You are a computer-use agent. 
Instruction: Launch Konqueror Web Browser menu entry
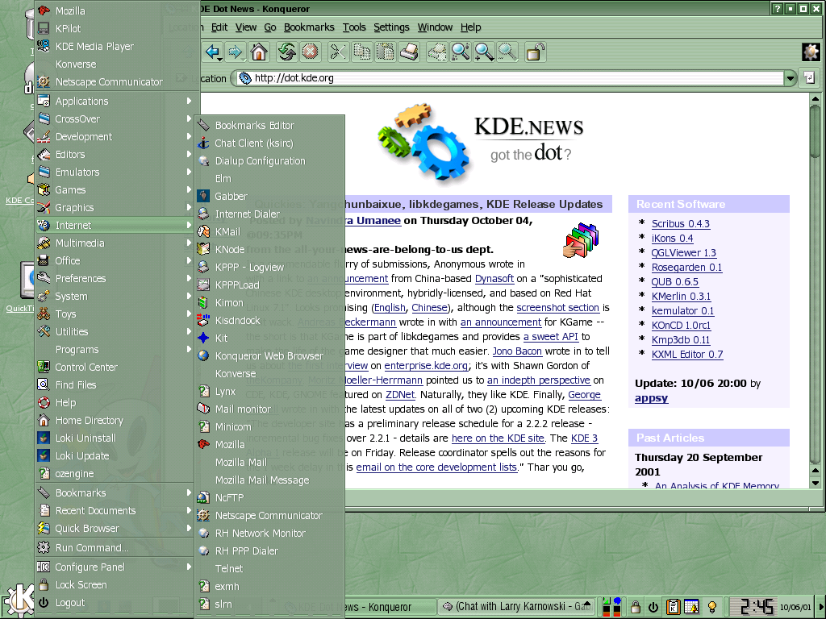tap(269, 355)
